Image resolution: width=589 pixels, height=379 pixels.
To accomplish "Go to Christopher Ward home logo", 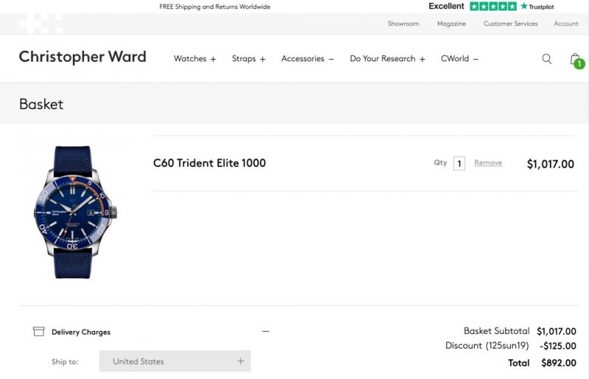I will [82, 57].
